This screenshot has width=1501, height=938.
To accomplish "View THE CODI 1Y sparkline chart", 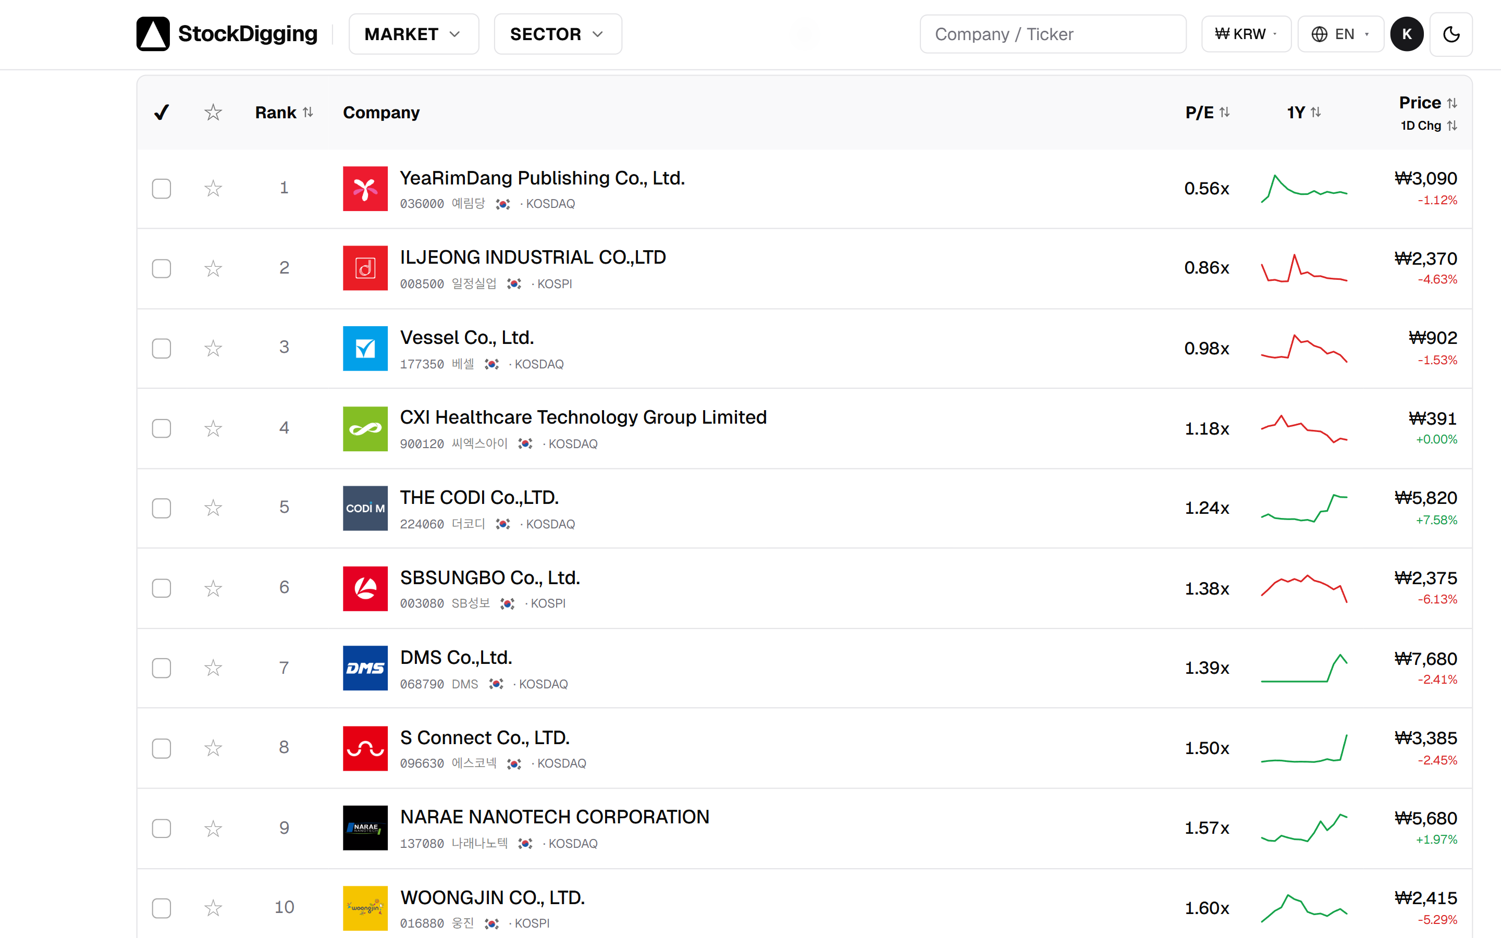I will pos(1304,508).
